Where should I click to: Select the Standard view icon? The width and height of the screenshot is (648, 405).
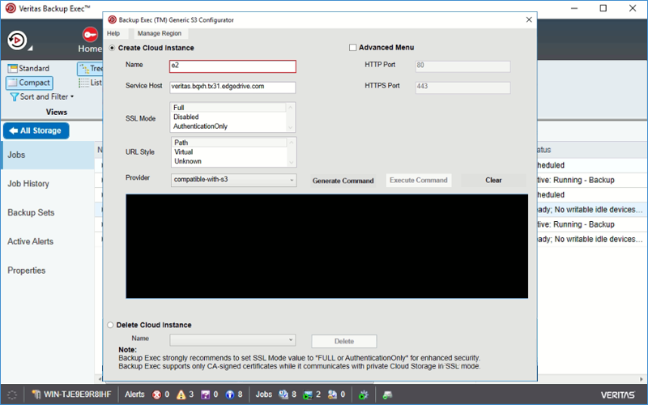(x=12, y=68)
